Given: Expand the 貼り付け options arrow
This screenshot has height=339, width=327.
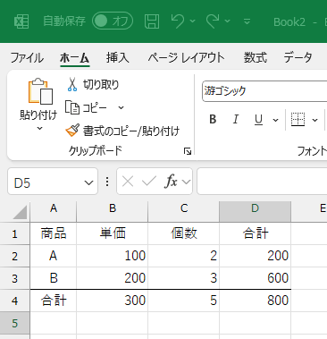Looking at the screenshot, I should 39,129.
